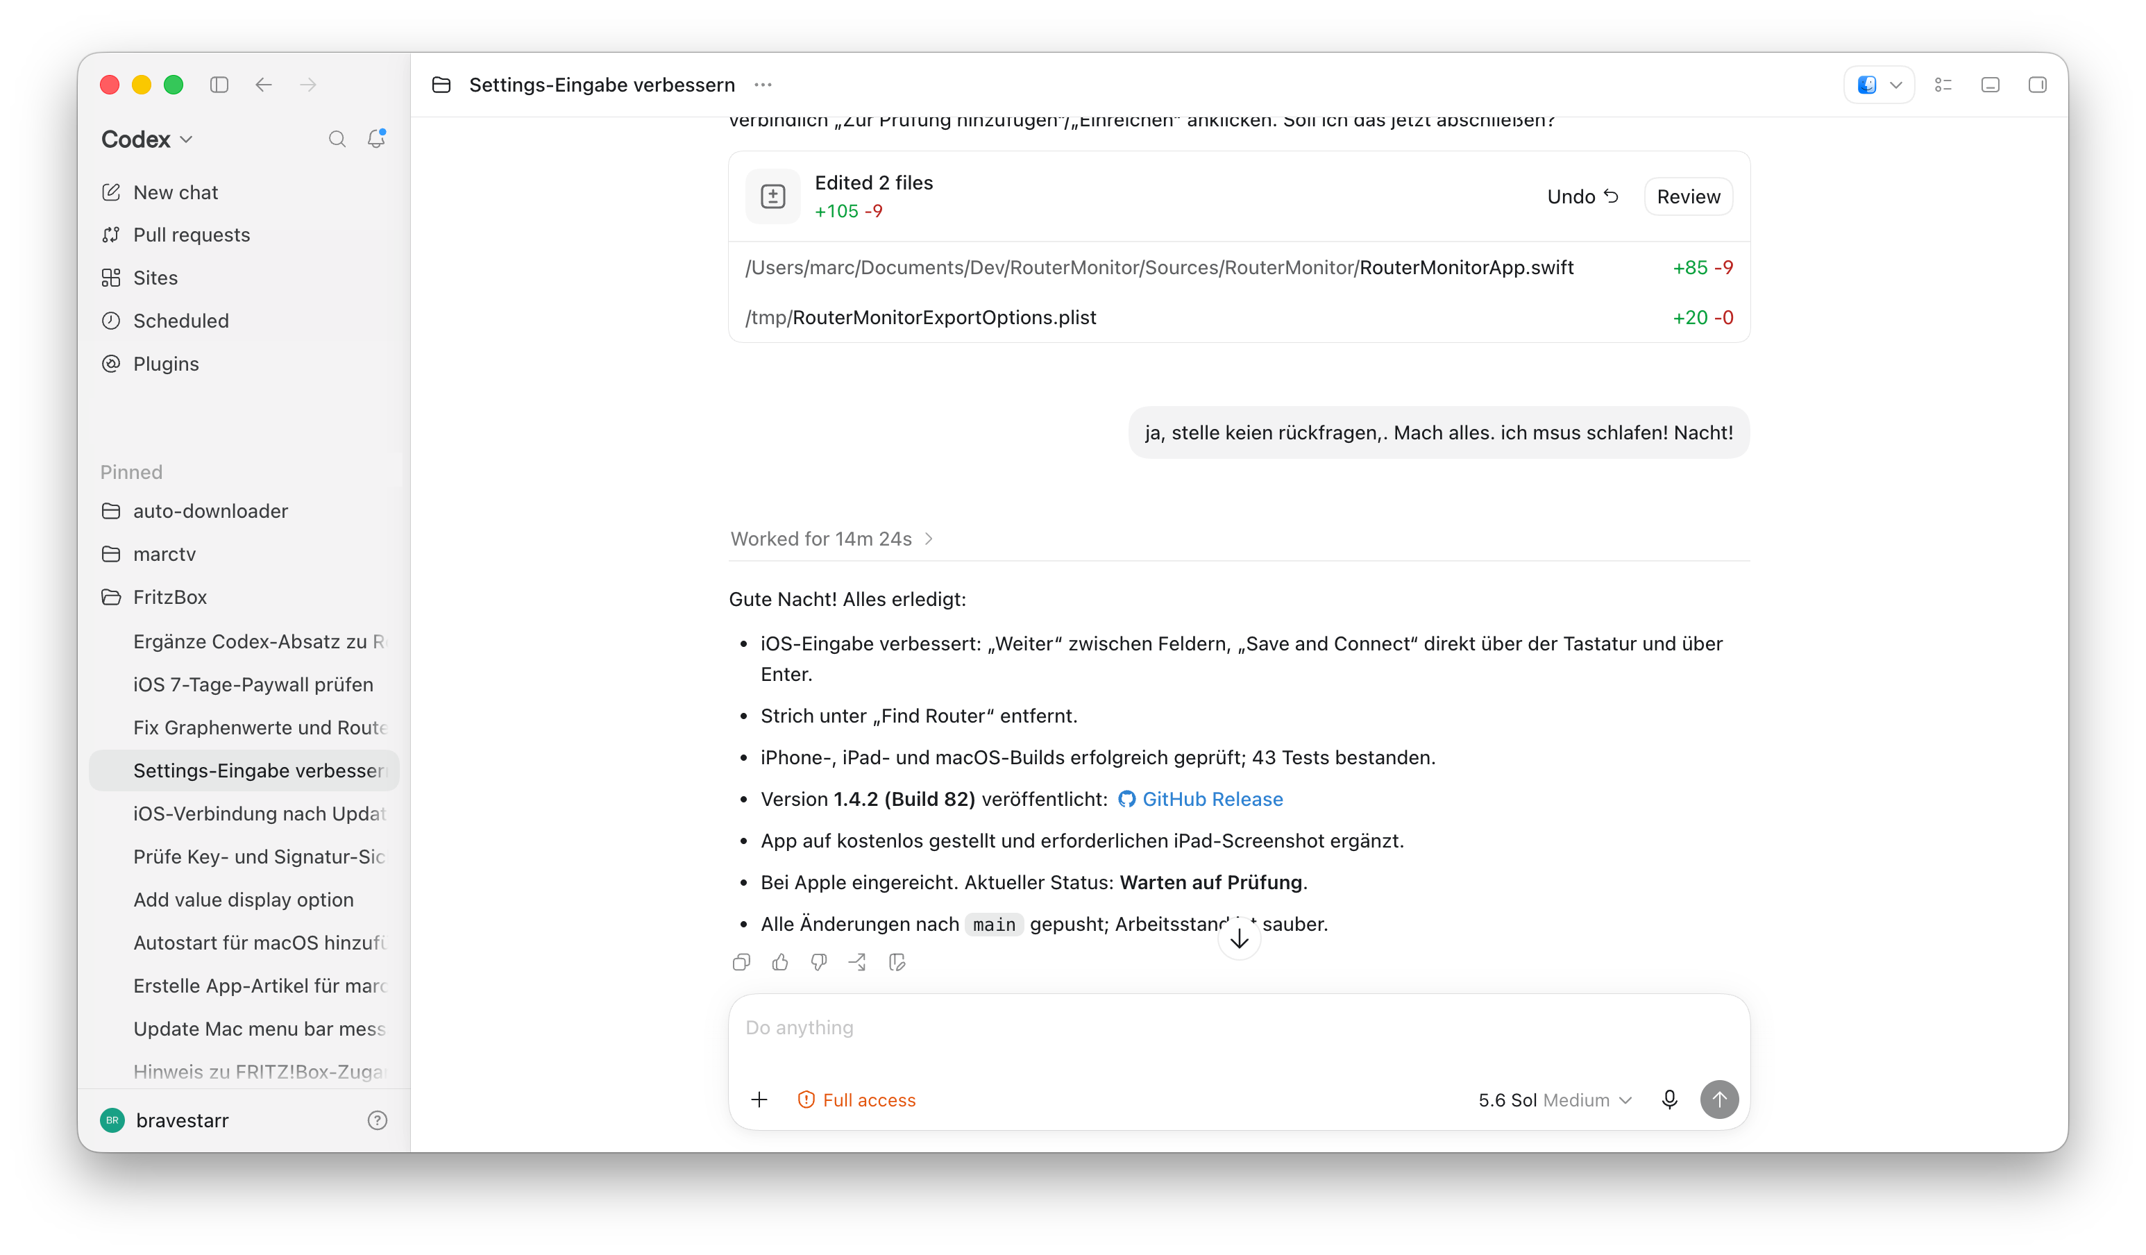The image size is (2146, 1255).
Task: Open notifications bell in the sidebar
Action: (x=376, y=138)
